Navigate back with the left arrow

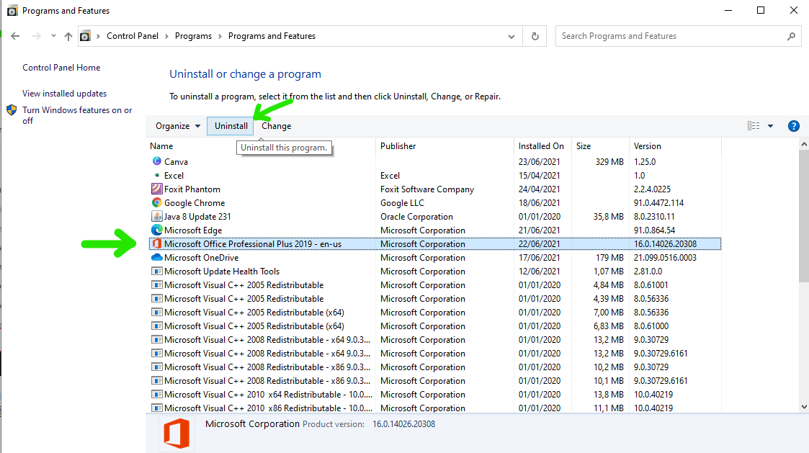(14, 35)
